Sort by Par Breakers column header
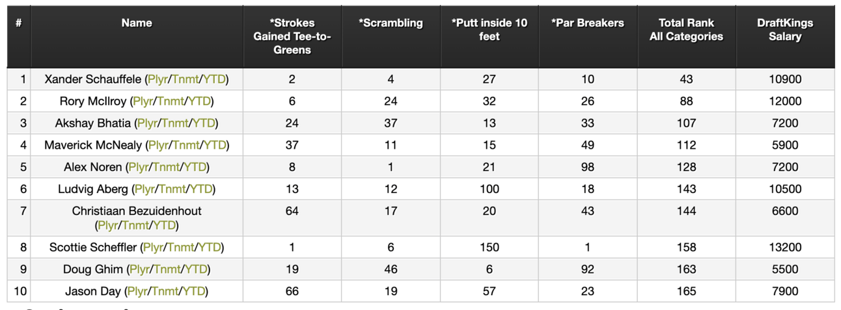841x310 pixels. coord(587,23)
